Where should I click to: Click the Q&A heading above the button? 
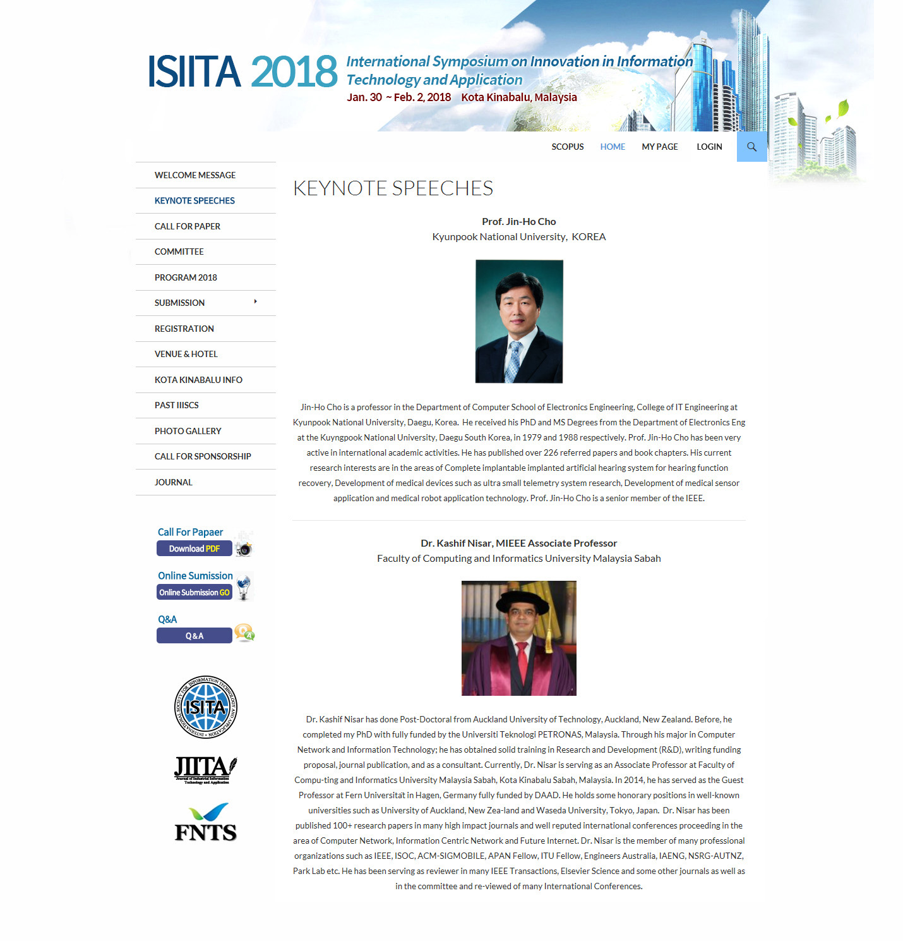click(x=167, y=619)
